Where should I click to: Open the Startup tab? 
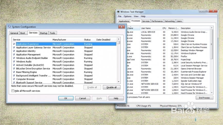pyautogui.click(x=44, y=33)
